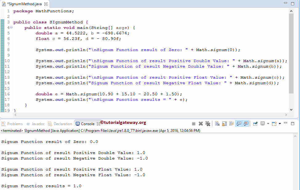Viewport: 300px width, 190px height.
Task: Click the Word Wrap icon in console toolbar
Action: point(231,123)
